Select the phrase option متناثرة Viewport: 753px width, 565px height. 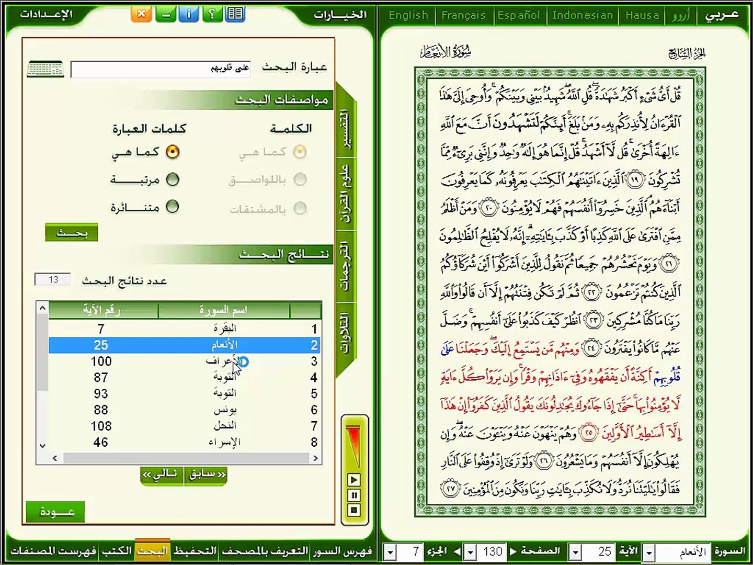[173, 207]
